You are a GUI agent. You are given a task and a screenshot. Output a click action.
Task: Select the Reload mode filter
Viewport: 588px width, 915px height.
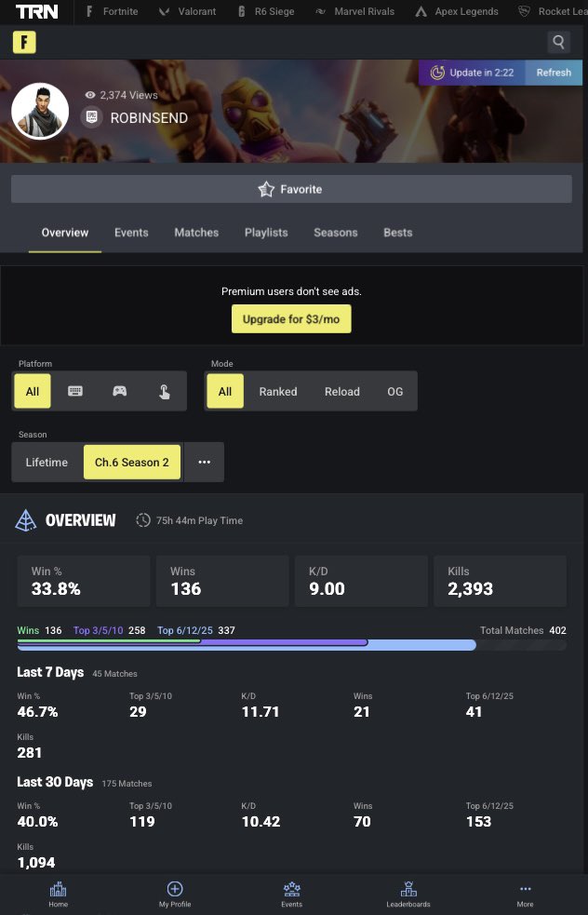tap(341, 391)
